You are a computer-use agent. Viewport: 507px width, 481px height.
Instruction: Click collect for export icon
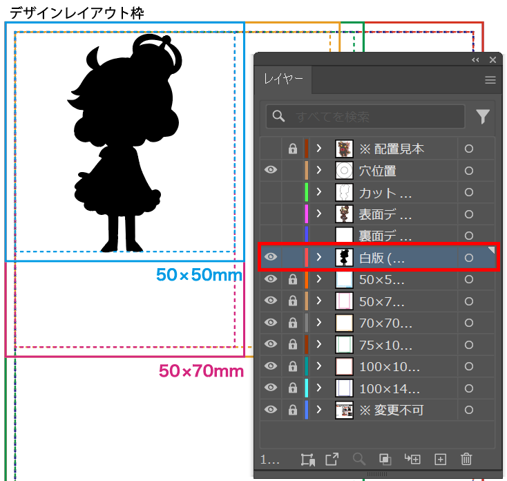click(332, 459)
